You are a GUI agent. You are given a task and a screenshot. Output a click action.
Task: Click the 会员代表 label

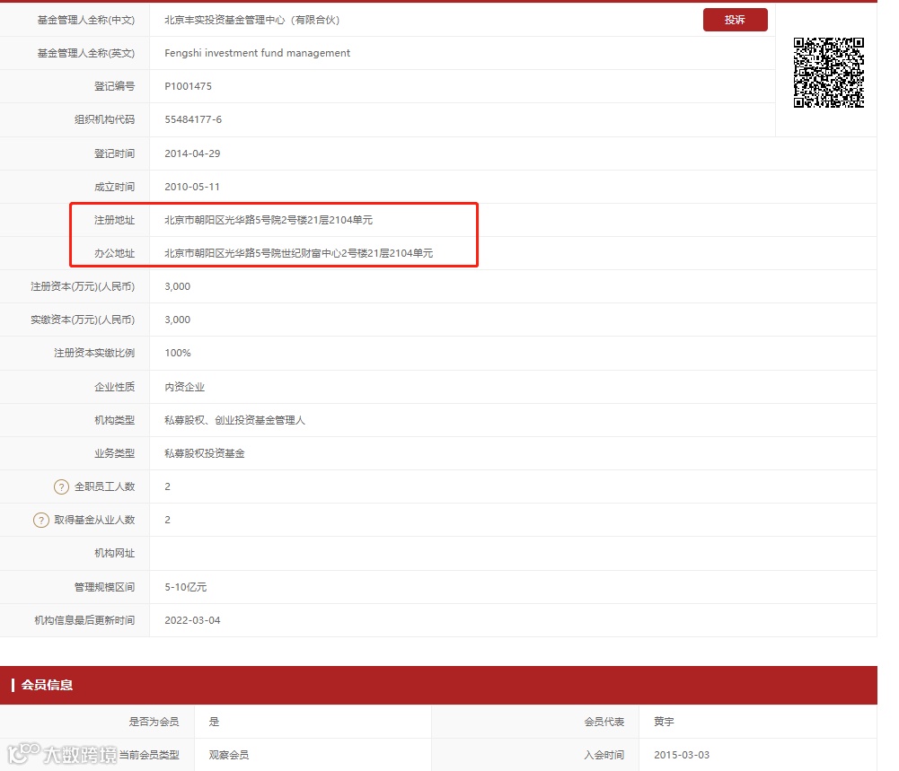(604, 722)
